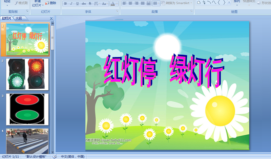The width and height of the screenshot is (271, 159).
Task: Select the right brace shape
Action: pyautogui.click(x=224, y=2)
